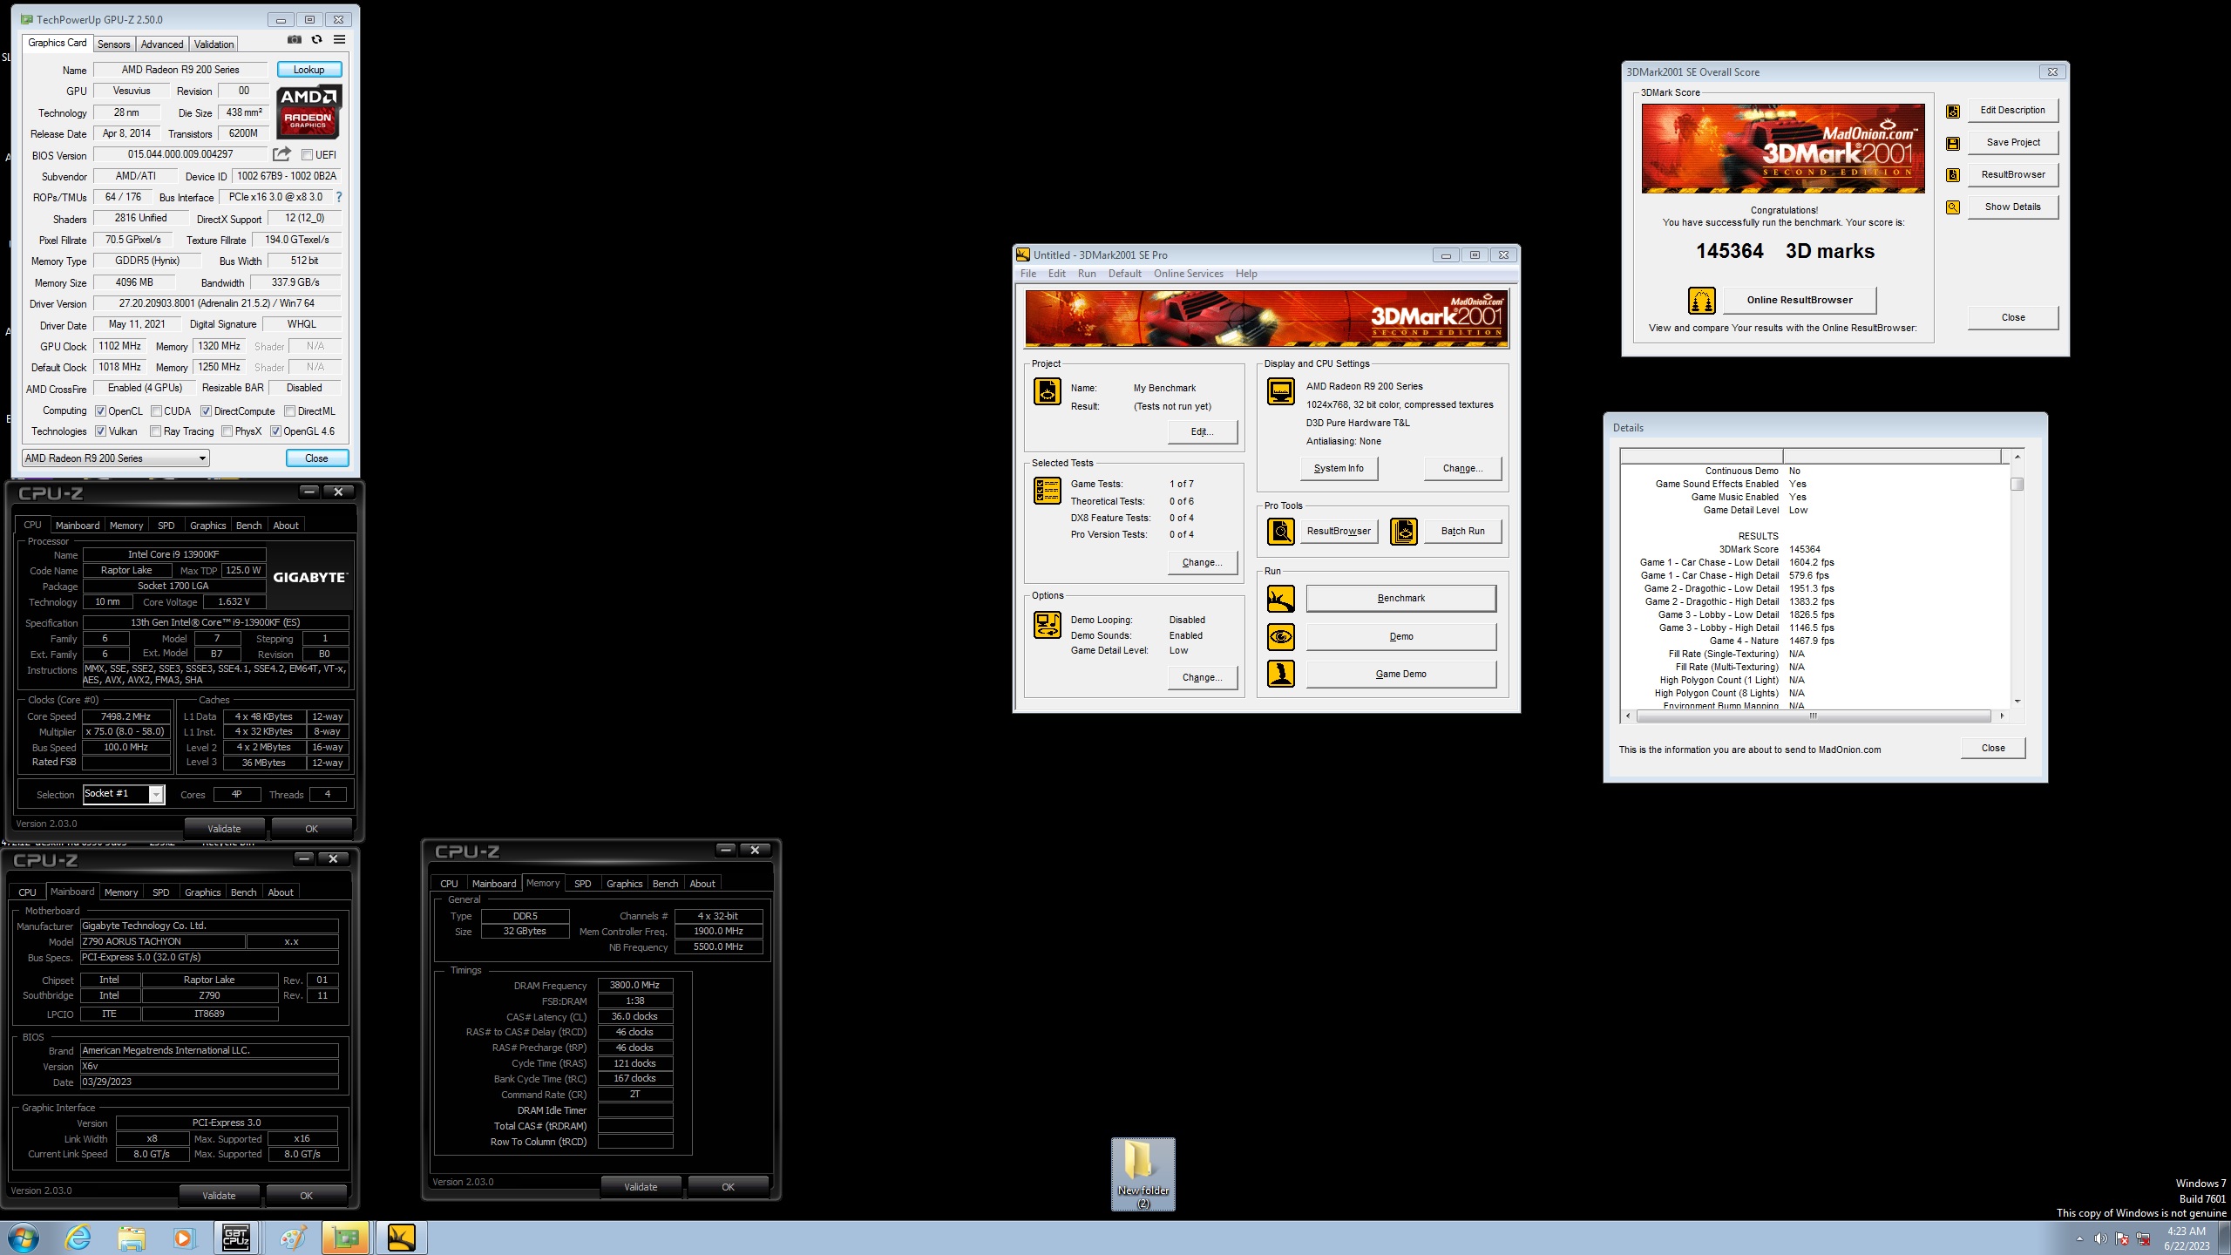Open the GPU selection dropdown in GPU-Z

click(x=116, y=458)
